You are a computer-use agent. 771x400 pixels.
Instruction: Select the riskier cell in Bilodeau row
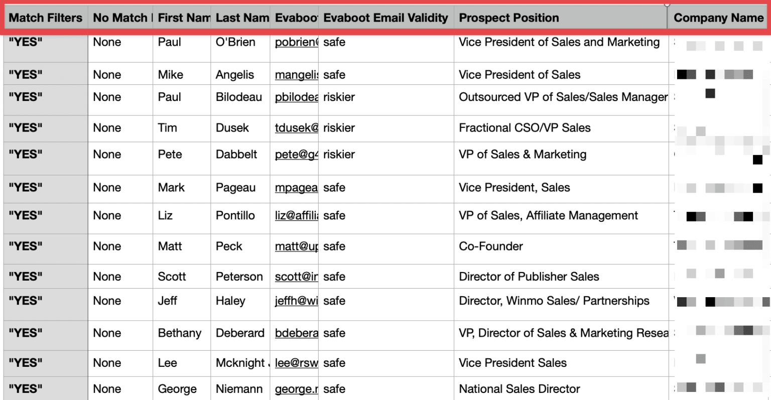click(386, 100)
